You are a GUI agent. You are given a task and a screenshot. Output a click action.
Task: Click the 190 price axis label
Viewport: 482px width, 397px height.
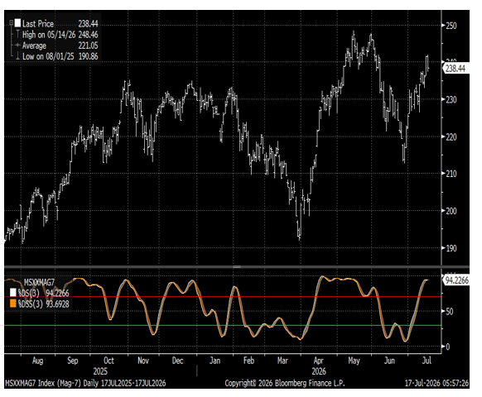(451, 248)
